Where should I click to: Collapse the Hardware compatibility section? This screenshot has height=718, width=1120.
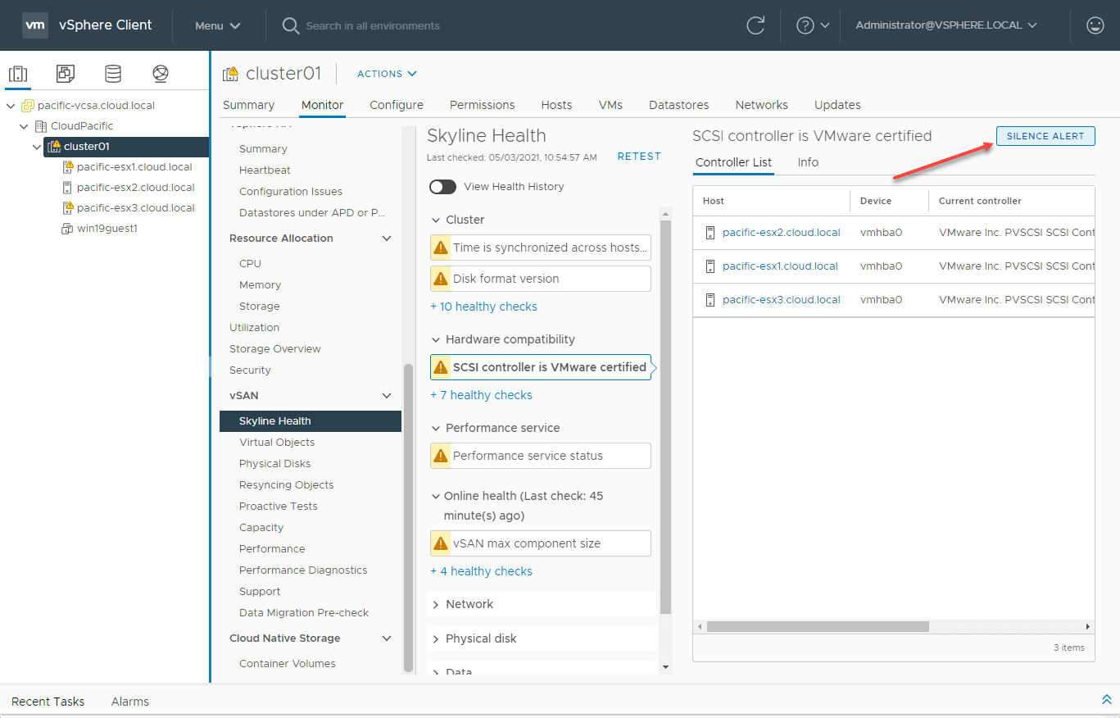tap(435, 339)
